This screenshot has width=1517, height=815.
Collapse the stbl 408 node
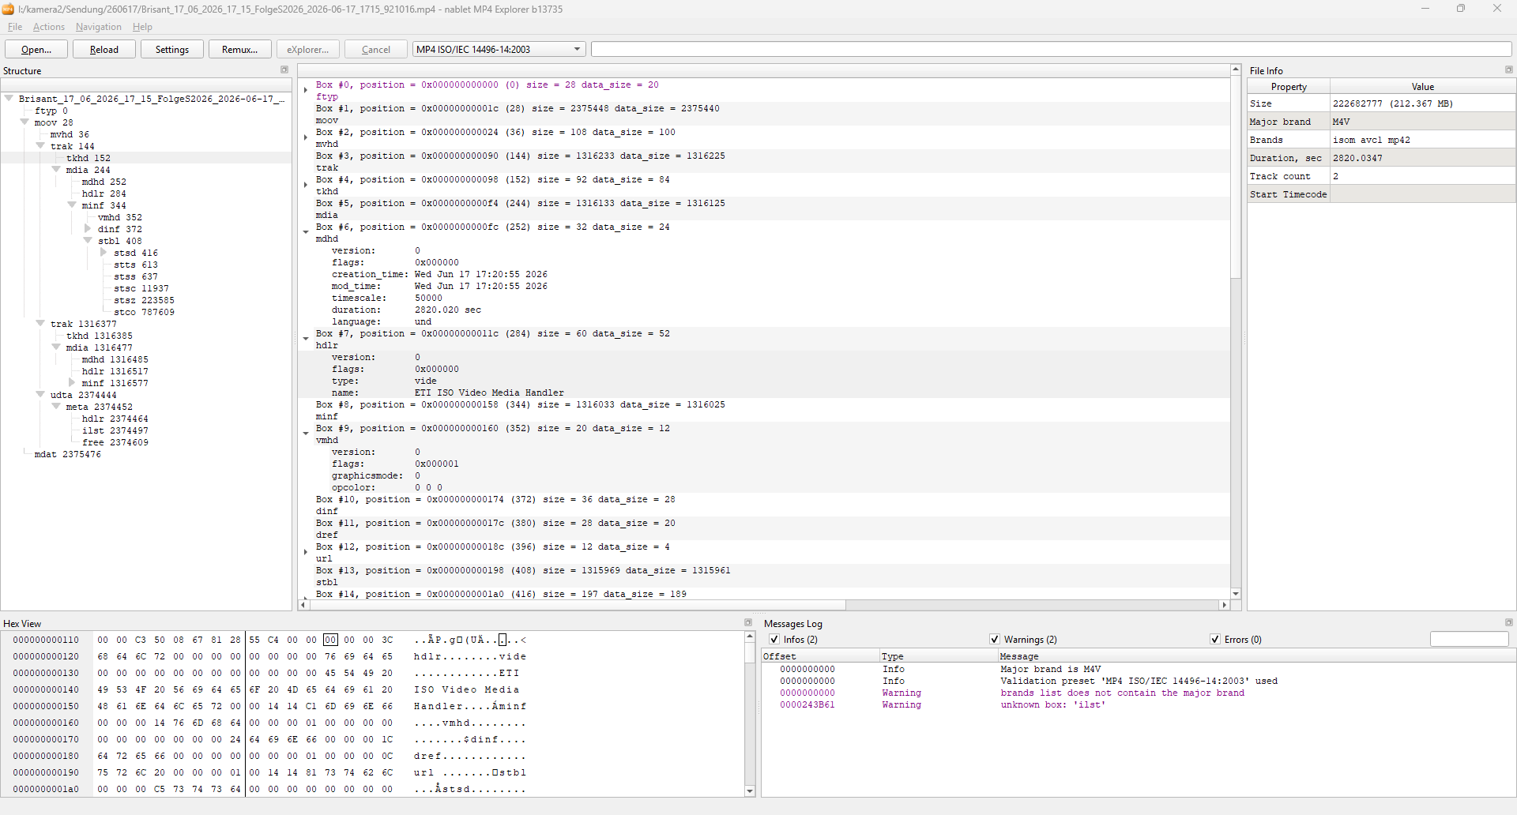pos(88,241)
